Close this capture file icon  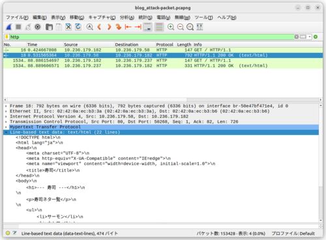coord(68,27)
